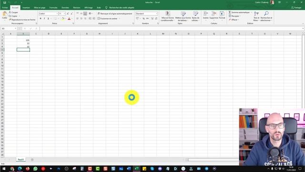Decrease the font size

(71, 14)
